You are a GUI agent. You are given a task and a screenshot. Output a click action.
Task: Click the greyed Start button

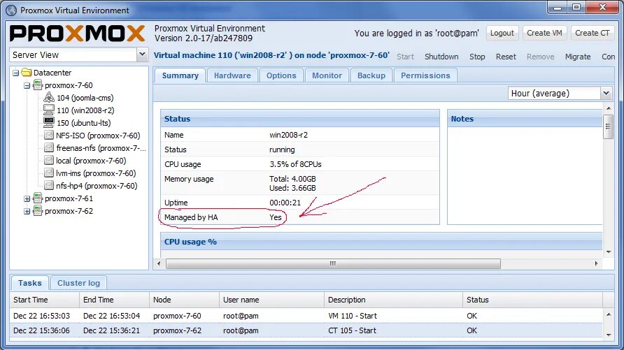pyautogui.click(x=405, y=57)
